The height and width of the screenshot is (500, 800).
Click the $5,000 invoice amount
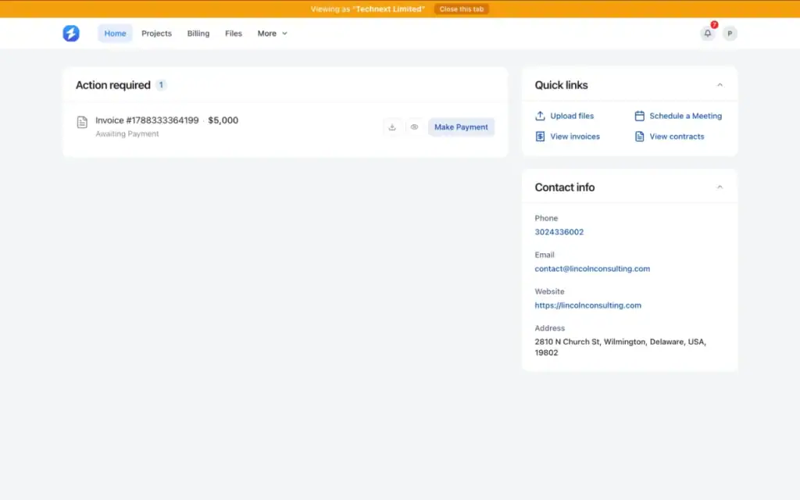[223, 120]
